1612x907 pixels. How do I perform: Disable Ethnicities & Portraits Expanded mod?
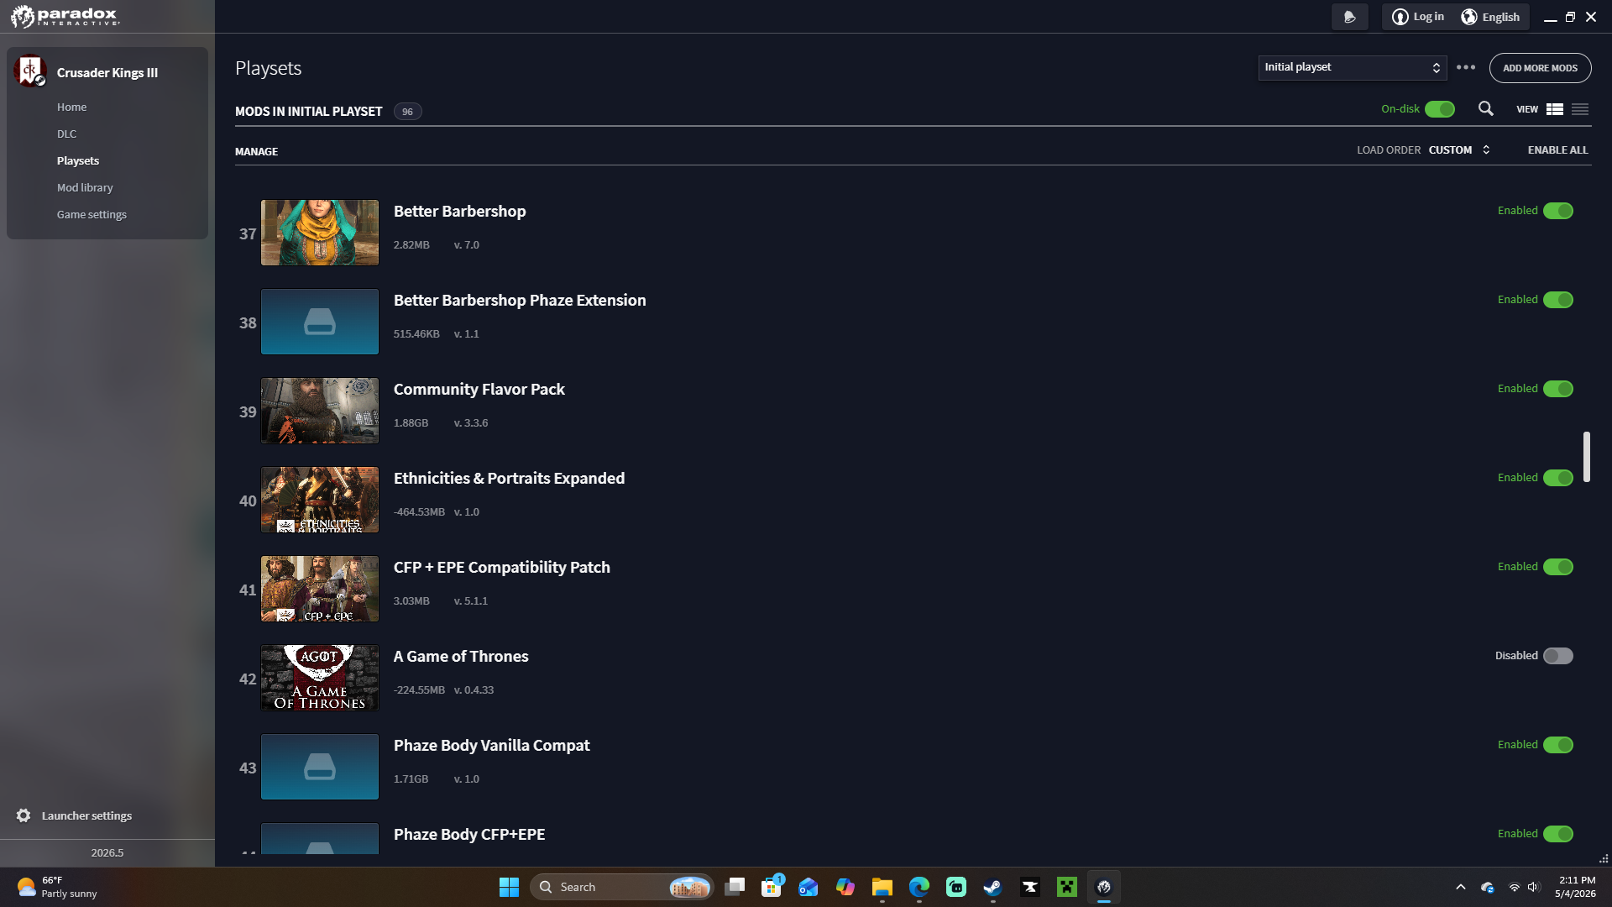[x=1558, y=478]
